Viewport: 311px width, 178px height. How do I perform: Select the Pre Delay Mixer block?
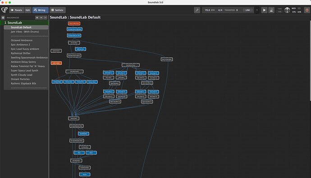pos(85,147)
